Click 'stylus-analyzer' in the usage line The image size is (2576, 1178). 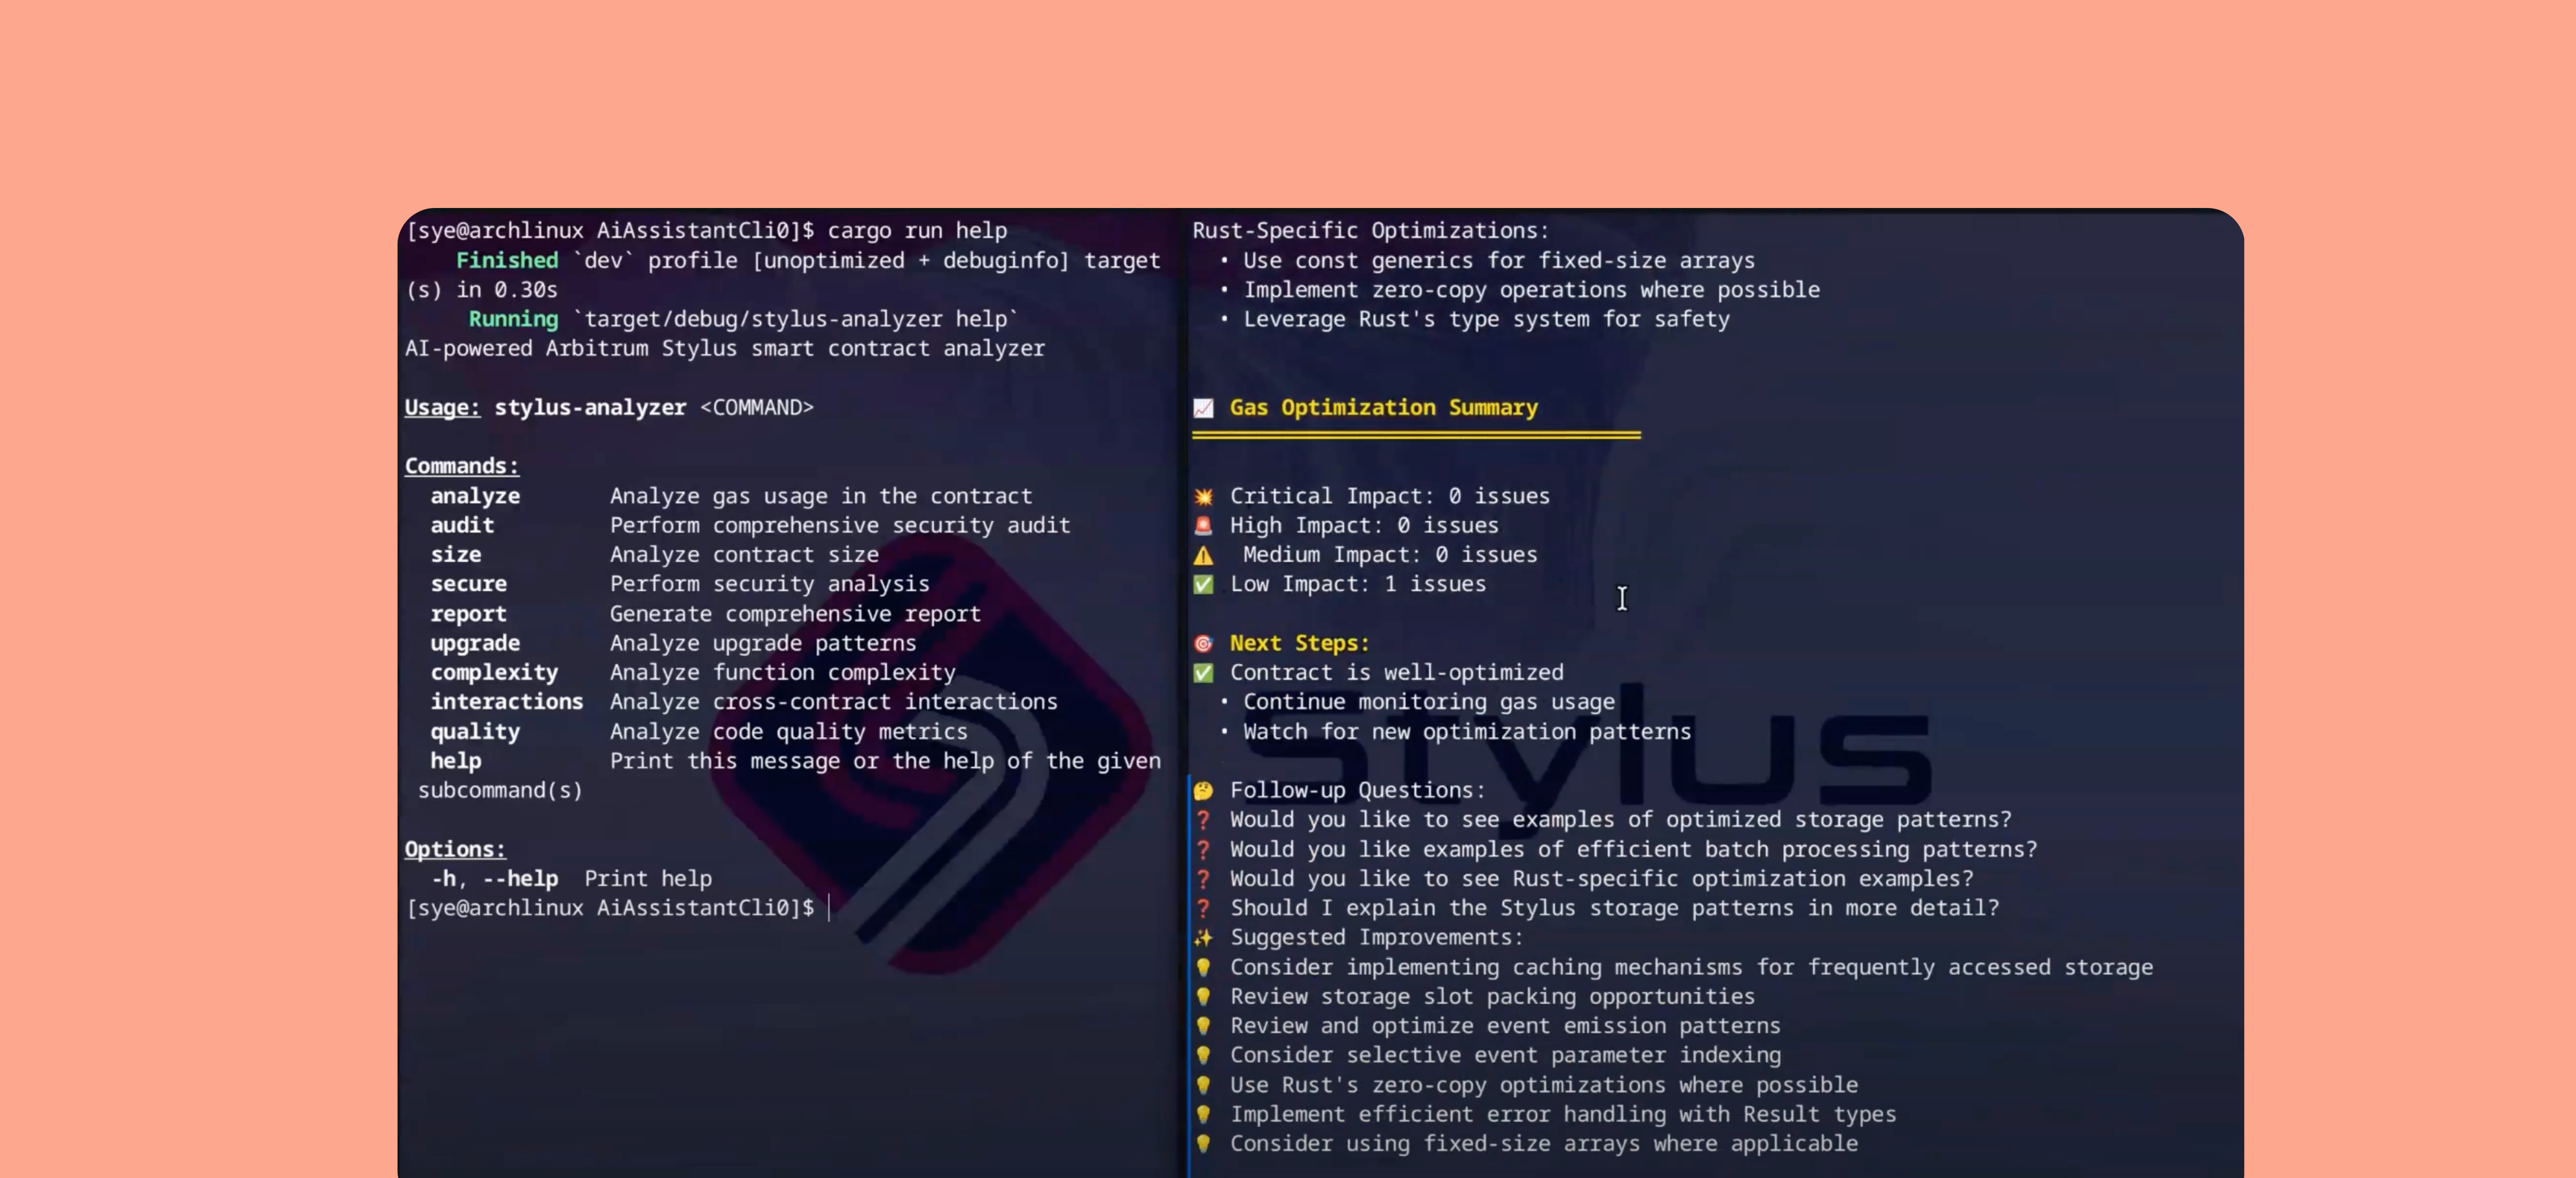pyautogui.click(x=590, y=408)
